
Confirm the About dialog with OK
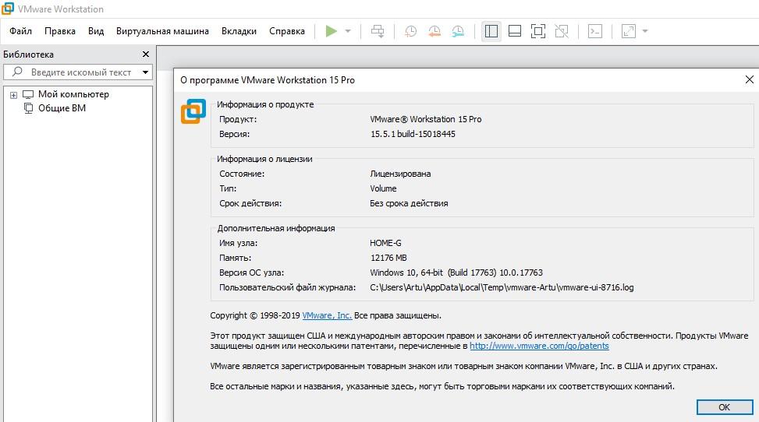pyautogui.click(x=725, y=407)
